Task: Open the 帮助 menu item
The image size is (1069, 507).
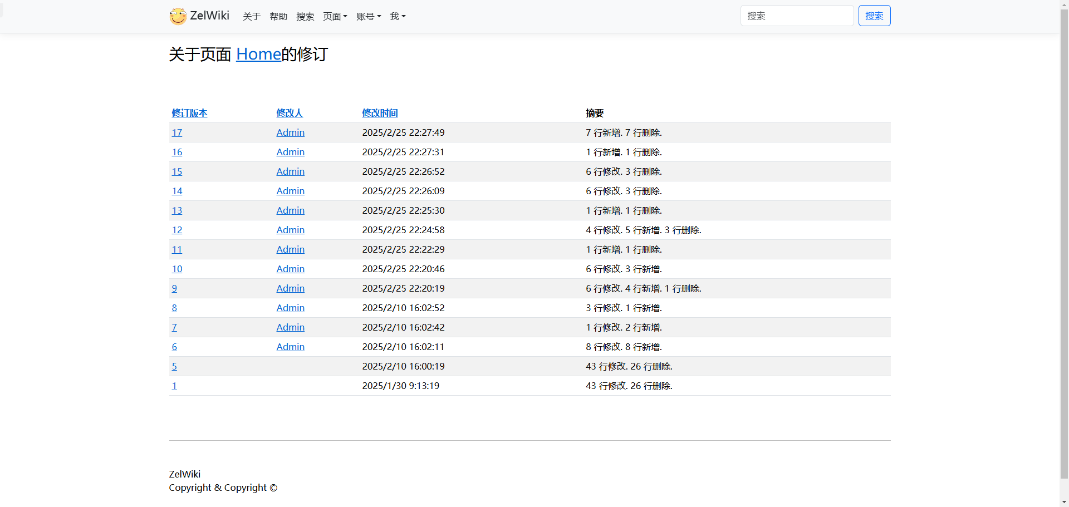Action: click(278, 17)
